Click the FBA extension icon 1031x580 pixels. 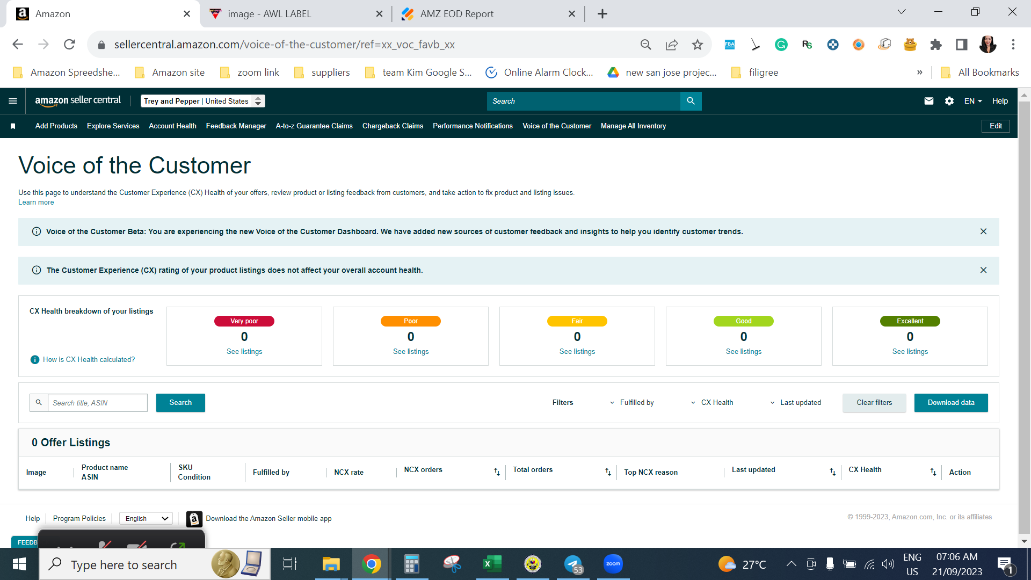click(729, 45)
